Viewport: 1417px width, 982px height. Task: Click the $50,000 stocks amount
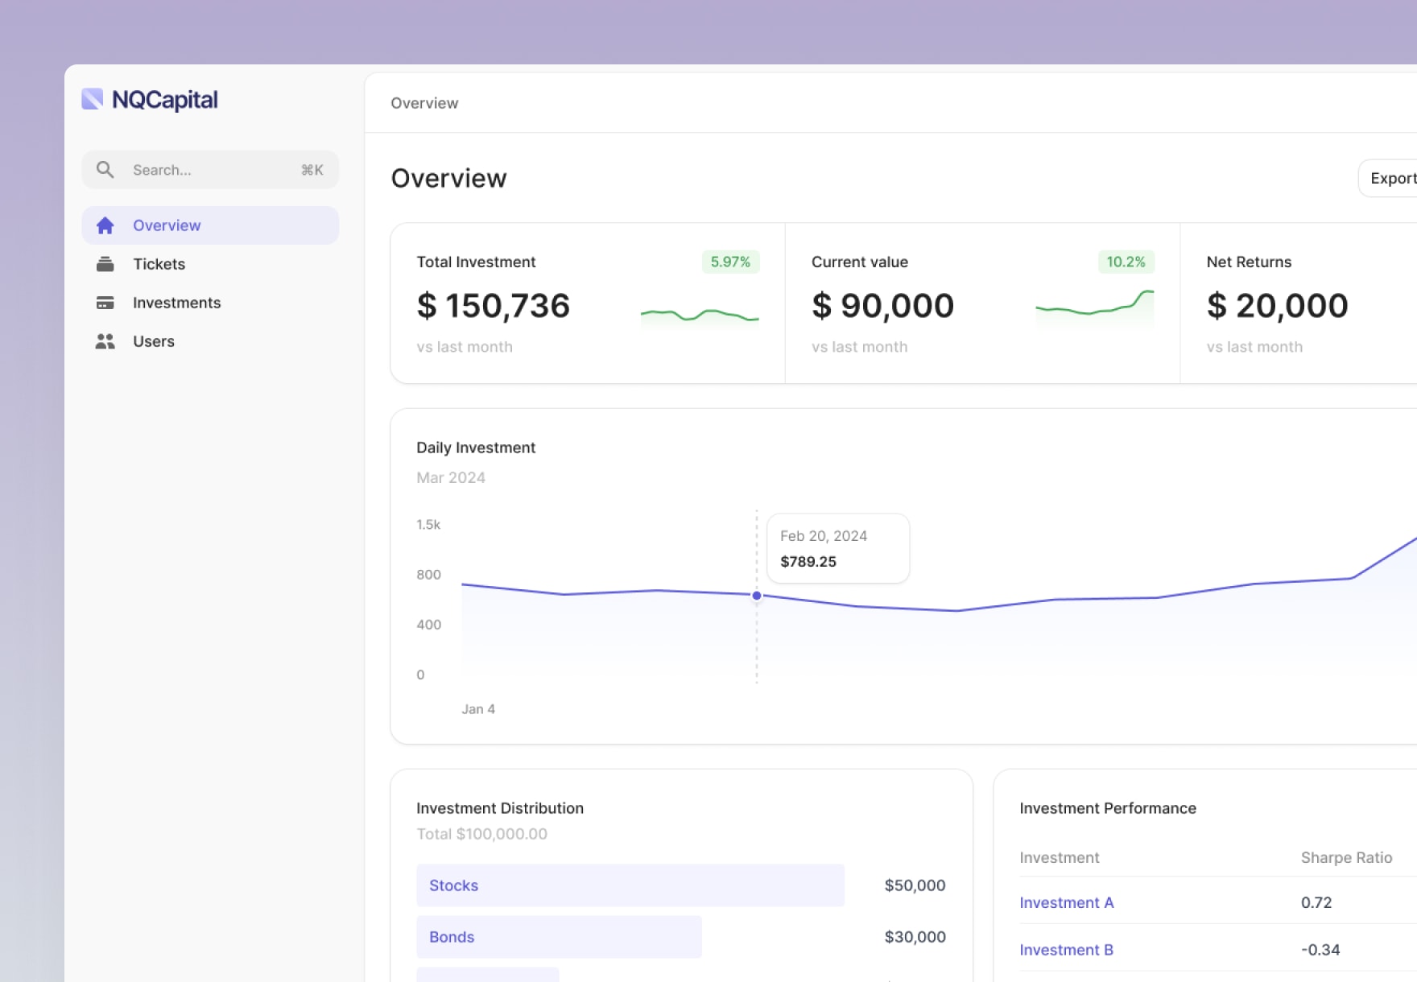tap(915, 885)
